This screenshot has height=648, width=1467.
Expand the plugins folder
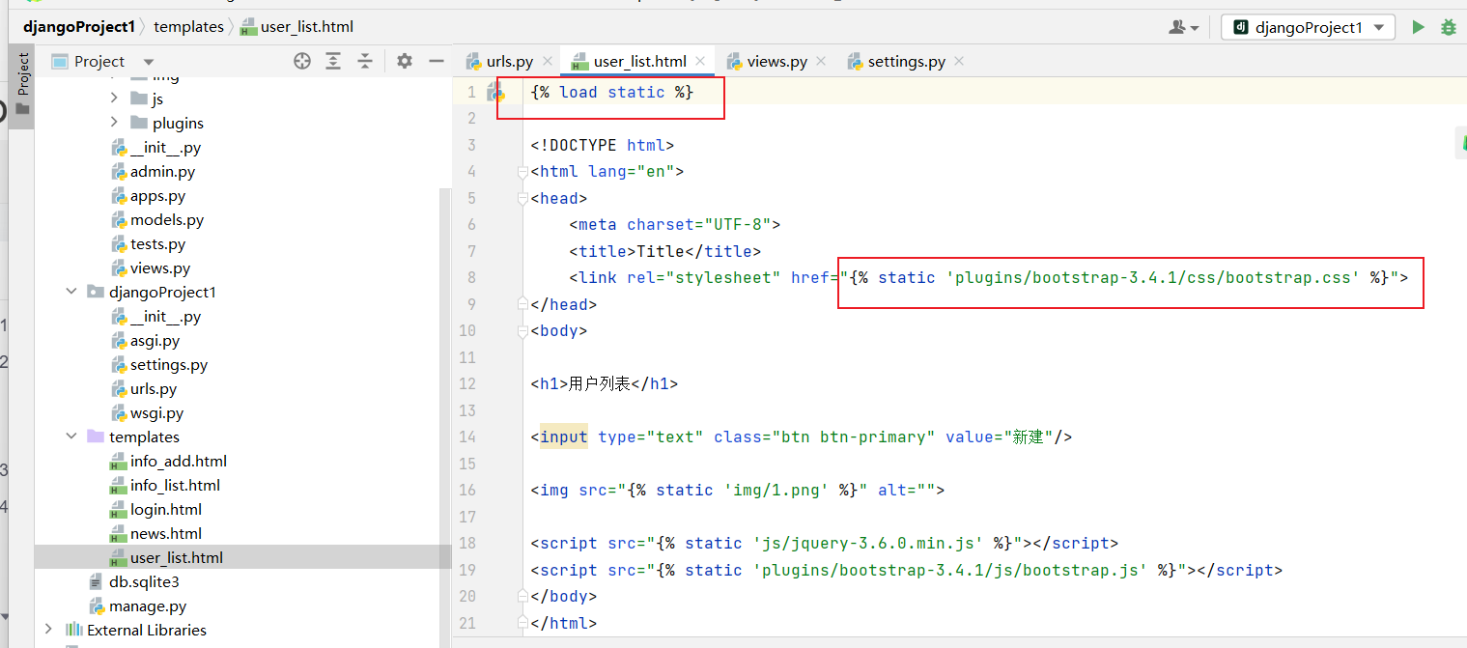coord(114,123)
